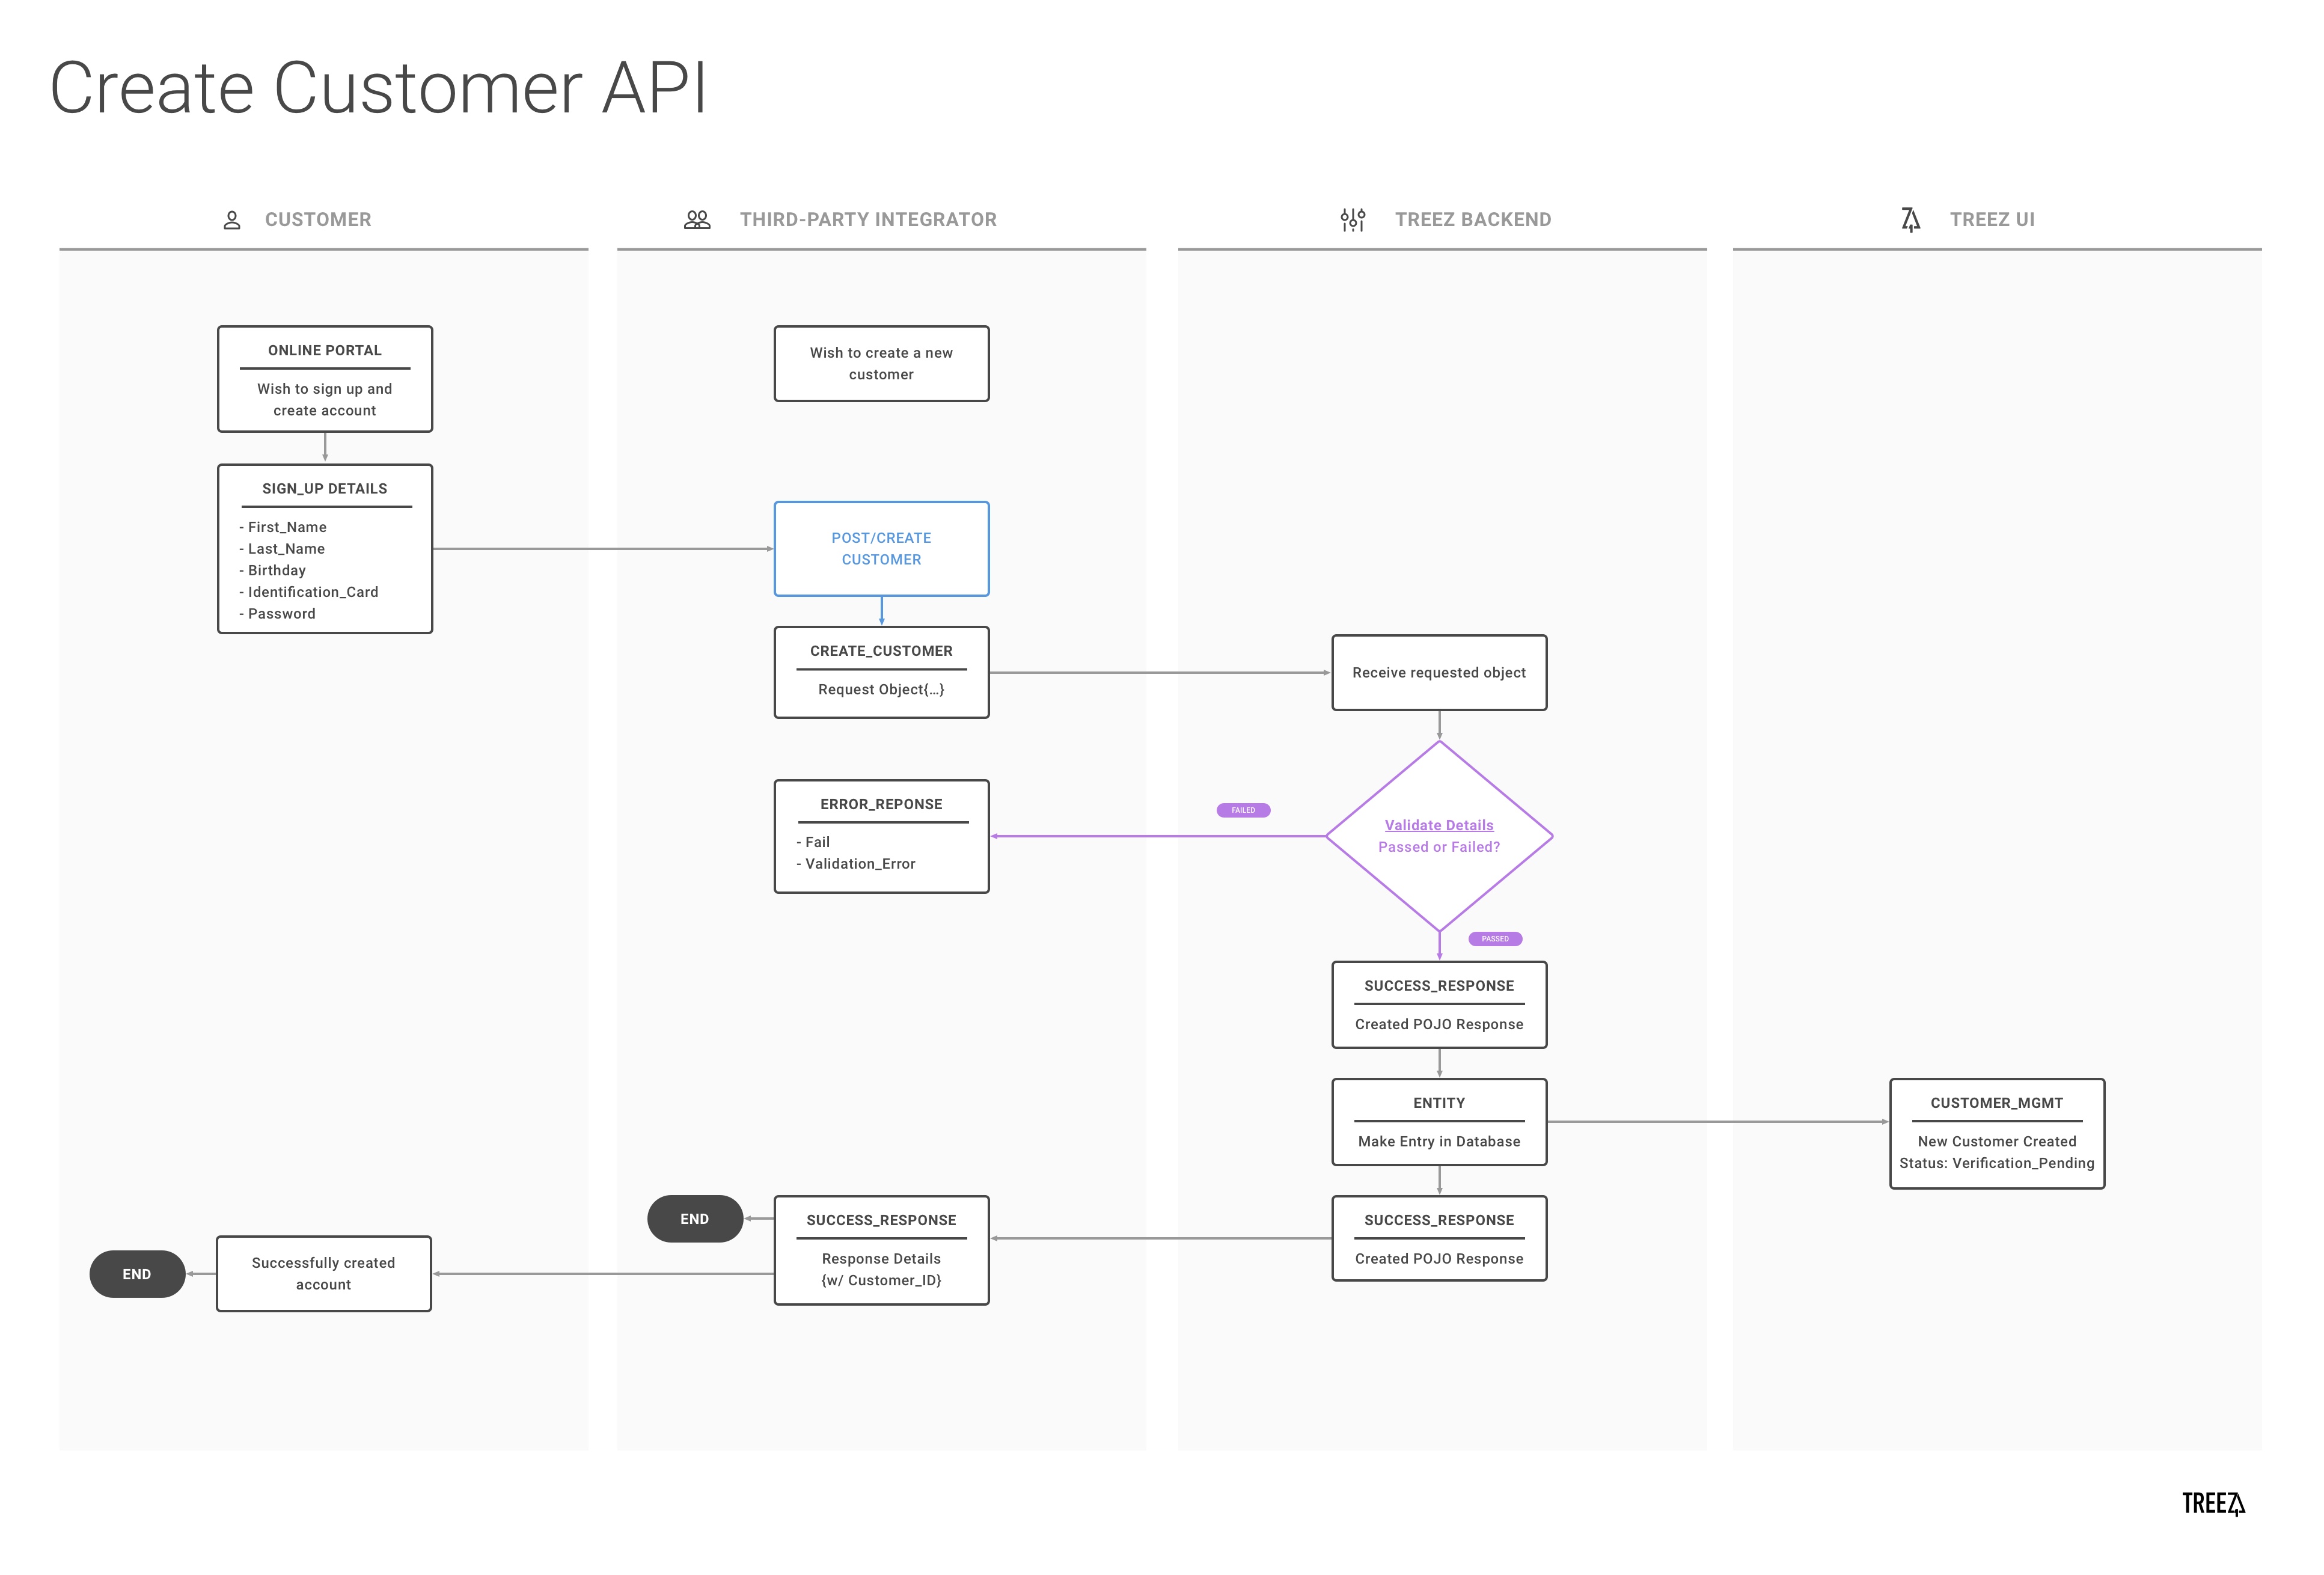The height and width of the screenshot is (1575, 2324).
Task: Select the ONLINE PORTAL box
Action: tap(325, 379)
